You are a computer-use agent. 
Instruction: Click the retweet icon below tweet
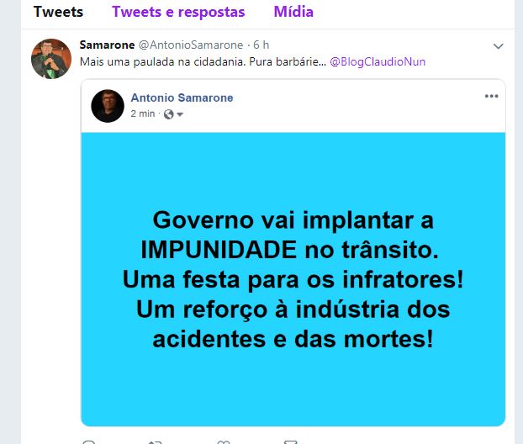(155, 442)
